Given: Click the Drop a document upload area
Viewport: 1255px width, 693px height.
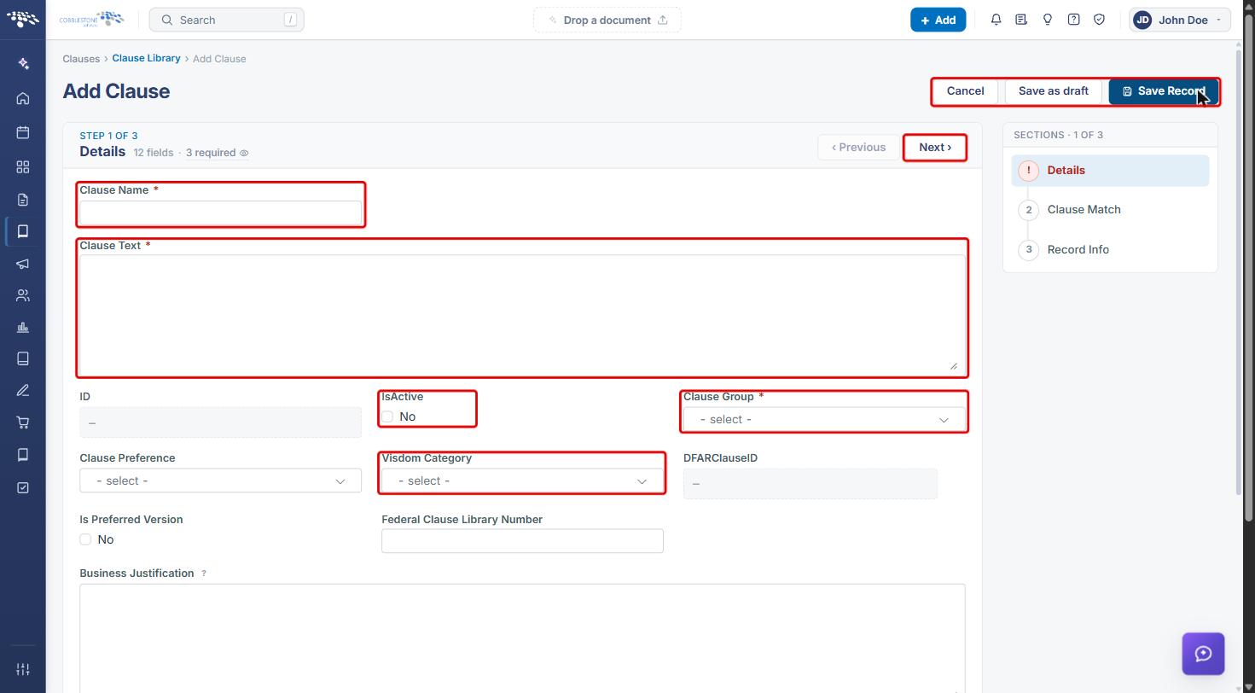Looking at the screenshot, I should click(x=607, y=20).
